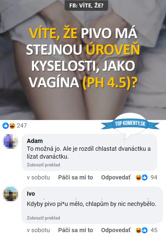Click laughing reaction icon on Adam's comment
Image resolution: width=166 pixels, height=237 pixels.
click(x=139, y=177)
